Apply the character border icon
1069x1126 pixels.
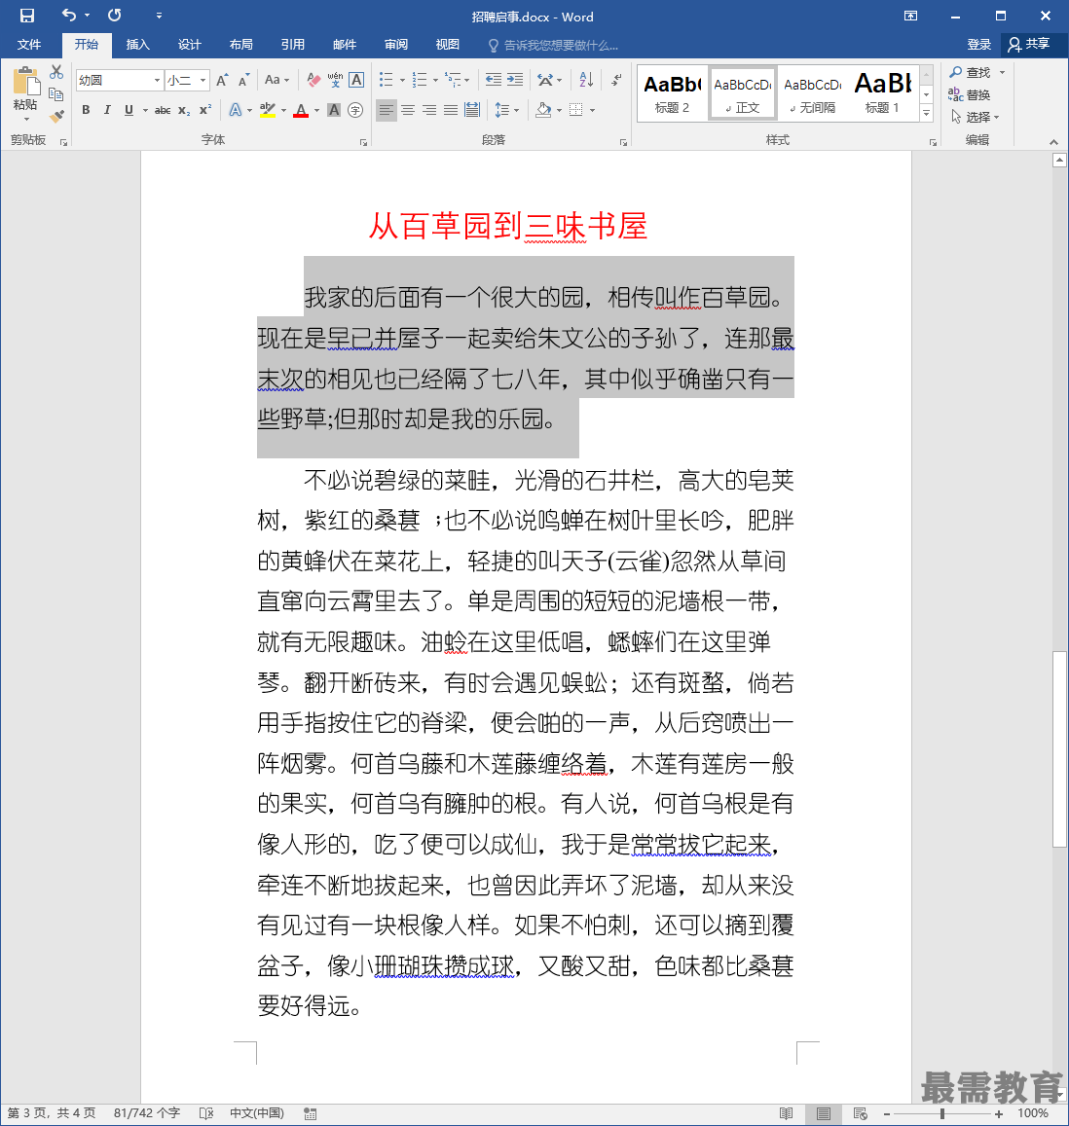tap(356, 80)
